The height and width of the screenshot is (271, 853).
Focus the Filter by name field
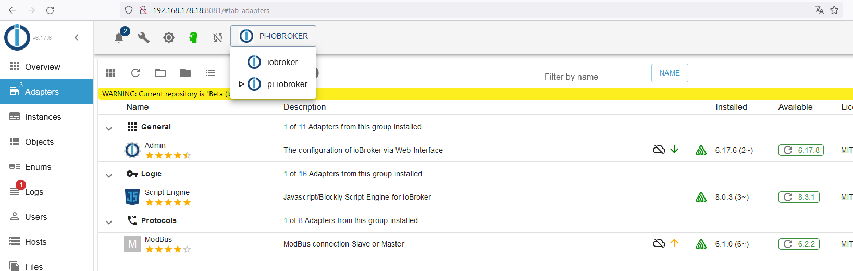tap(595, 77)
